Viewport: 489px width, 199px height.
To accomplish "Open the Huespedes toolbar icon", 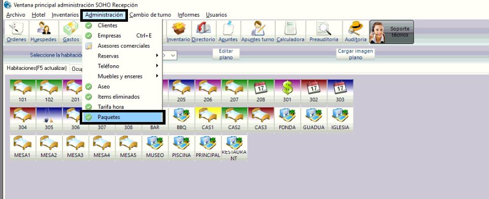I will pos(43,32).
